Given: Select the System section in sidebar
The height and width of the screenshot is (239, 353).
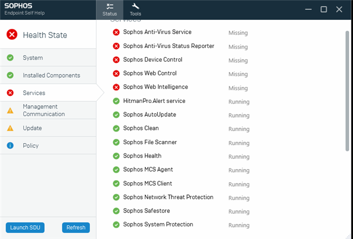Looking at the screenshot, I should (x=48, y=58).
